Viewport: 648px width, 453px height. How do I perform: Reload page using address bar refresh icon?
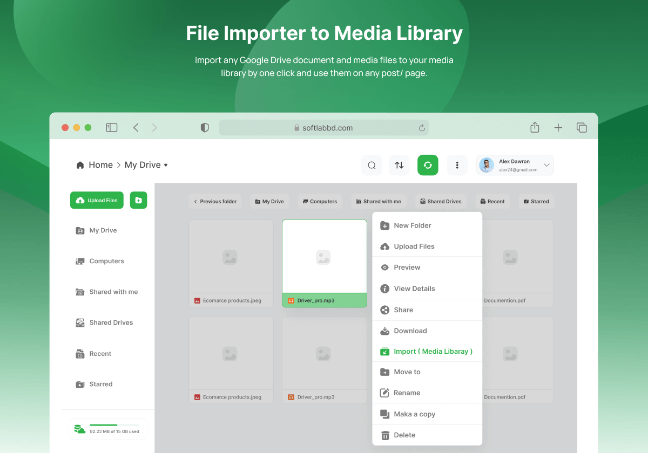tap(422, 128)
